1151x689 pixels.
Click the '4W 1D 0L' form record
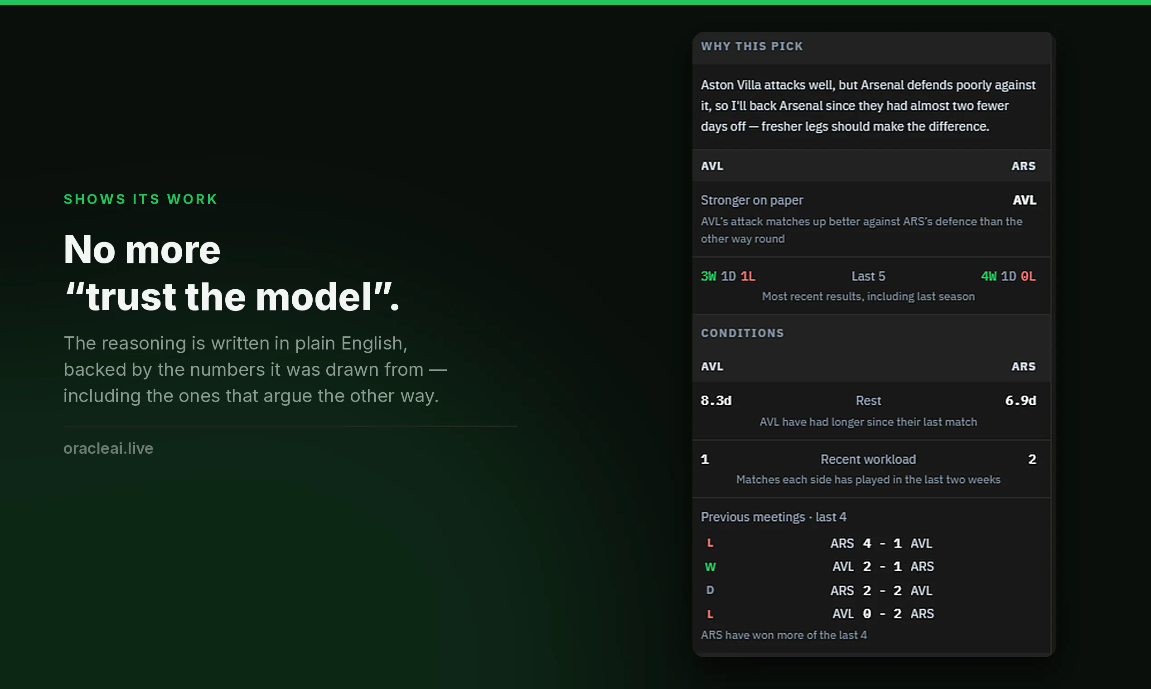click(x=1008, y=276)
